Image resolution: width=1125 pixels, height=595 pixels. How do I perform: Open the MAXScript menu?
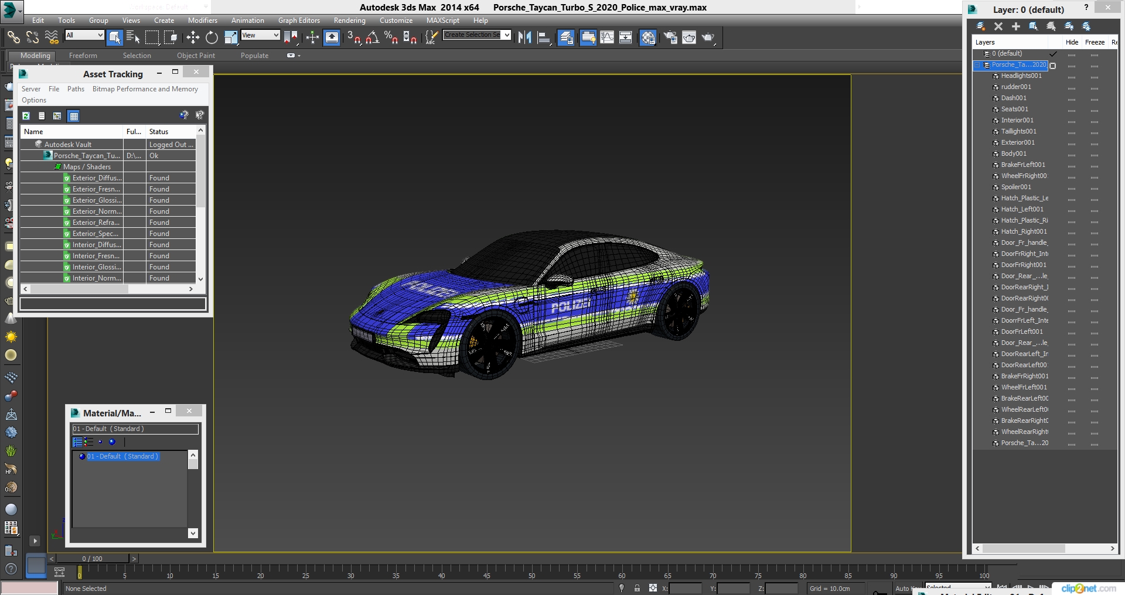click(x=443, y=20)
